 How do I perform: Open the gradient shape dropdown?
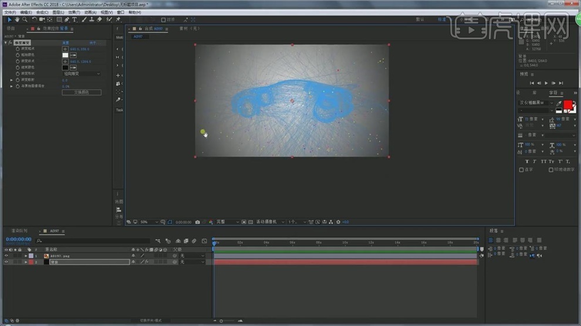82,74
